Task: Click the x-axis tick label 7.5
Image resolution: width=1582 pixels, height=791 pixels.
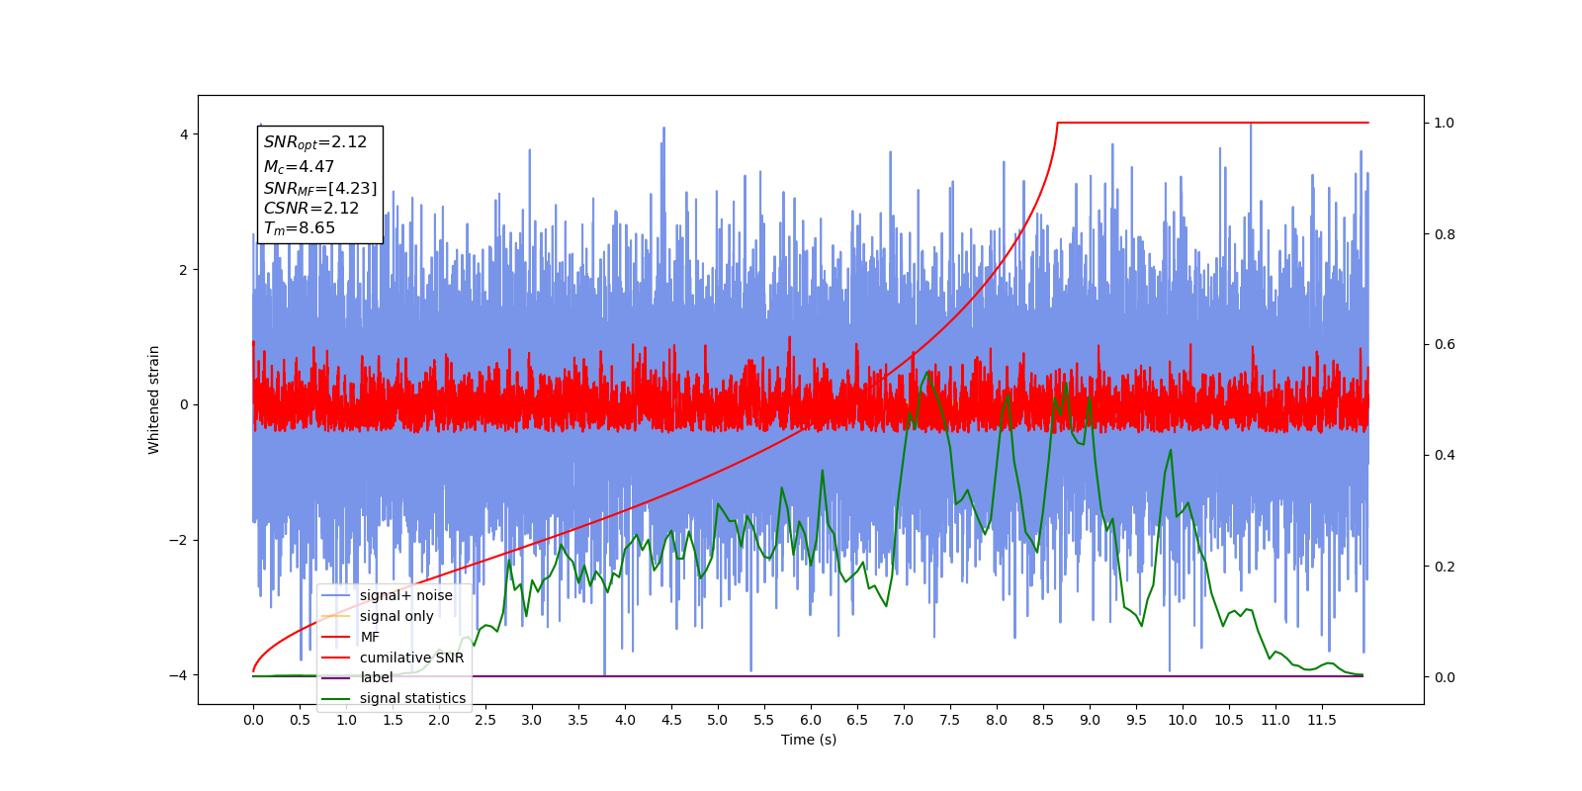Action: [x=950, y=721]
